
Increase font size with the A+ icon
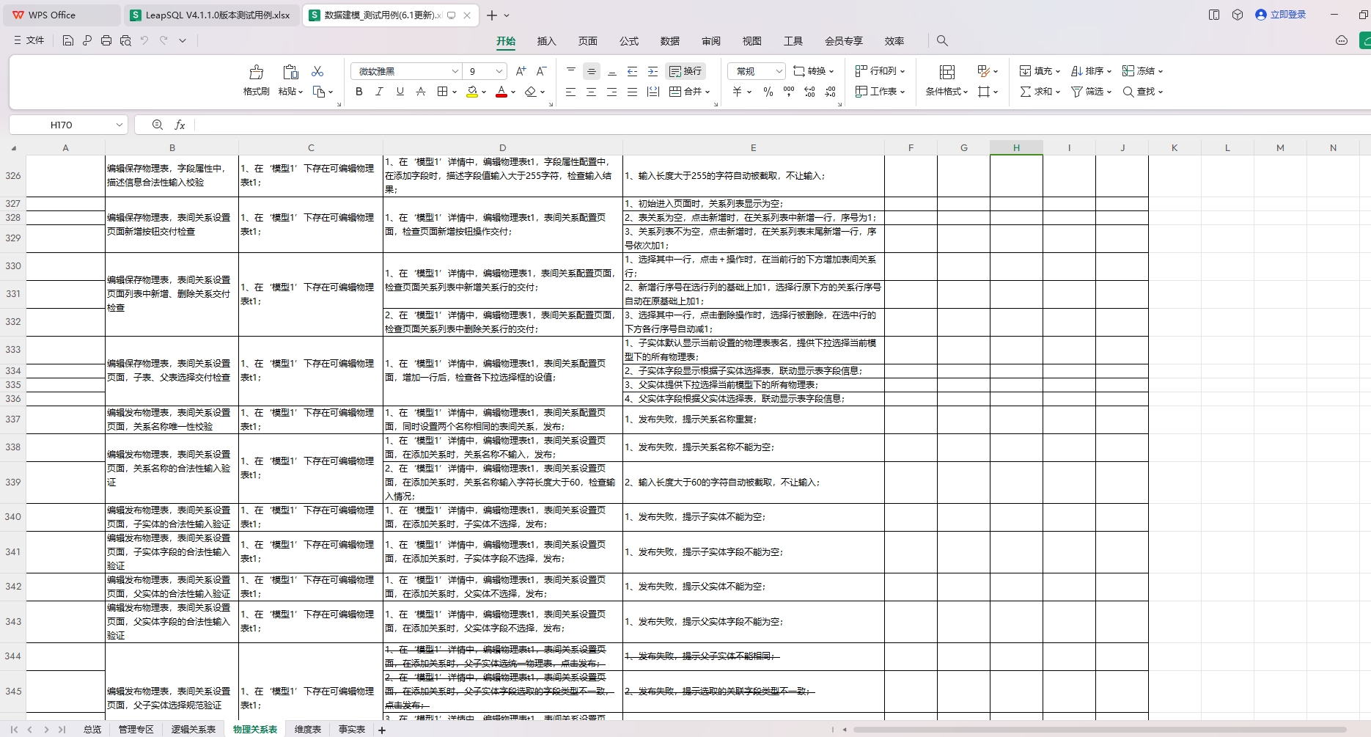(x=521, y=71)
